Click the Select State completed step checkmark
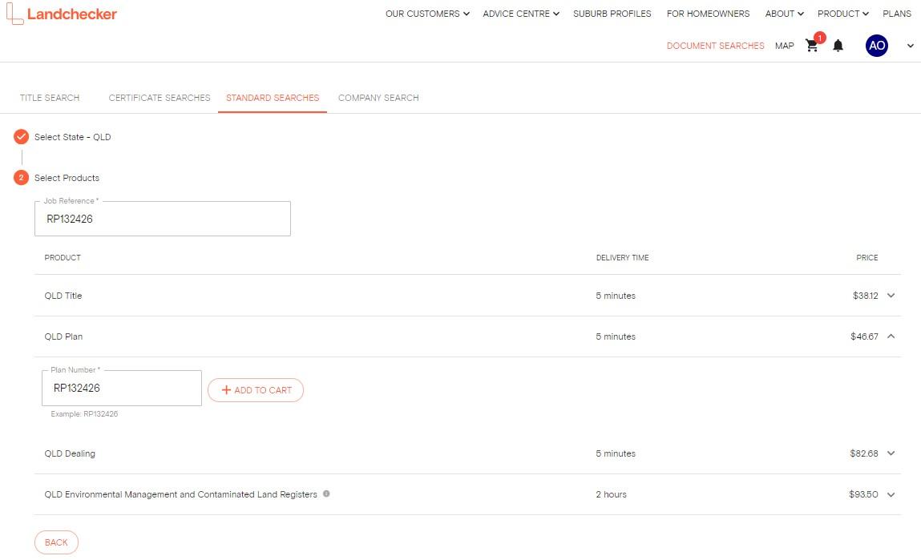 click(x=21, y=137)
